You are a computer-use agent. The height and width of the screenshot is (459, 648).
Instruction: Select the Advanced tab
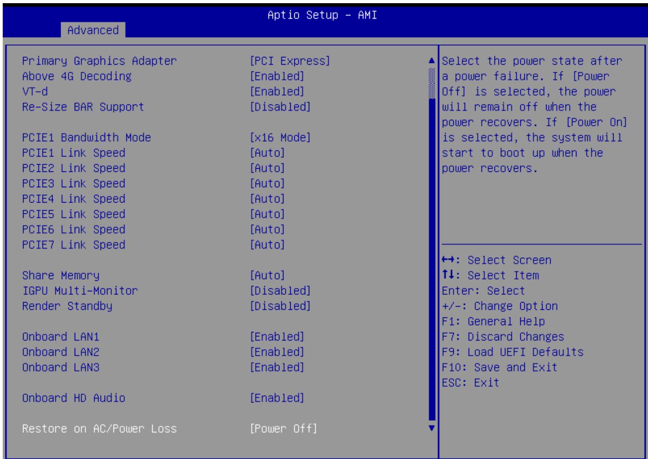click(x=93, y=30)
